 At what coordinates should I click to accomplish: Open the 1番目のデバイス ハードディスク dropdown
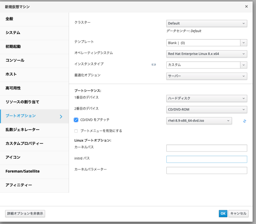pyautogui.click(x=206, y=98)
